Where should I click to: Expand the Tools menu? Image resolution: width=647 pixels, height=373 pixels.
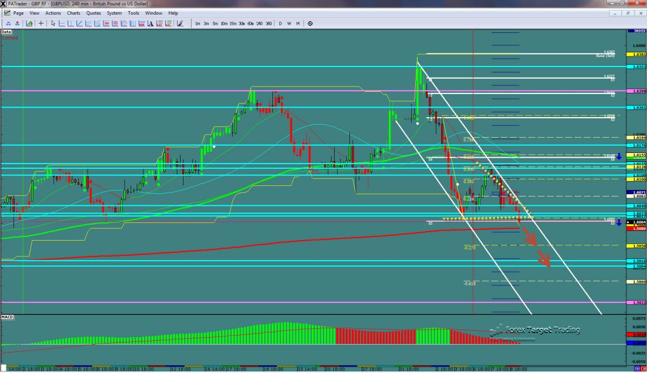click(134, 12)
